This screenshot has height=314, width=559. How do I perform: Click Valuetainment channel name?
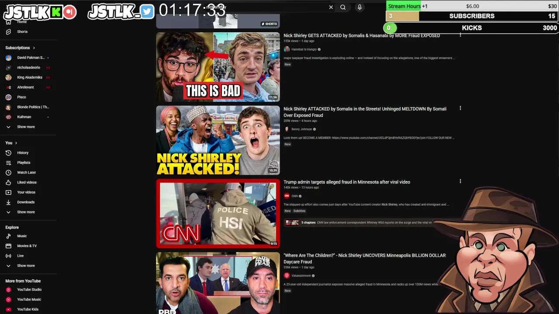tap(301, 276)
